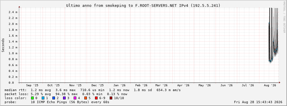Click the median rtt statistics line
287x106 pixels.
(x=92, y=90)
